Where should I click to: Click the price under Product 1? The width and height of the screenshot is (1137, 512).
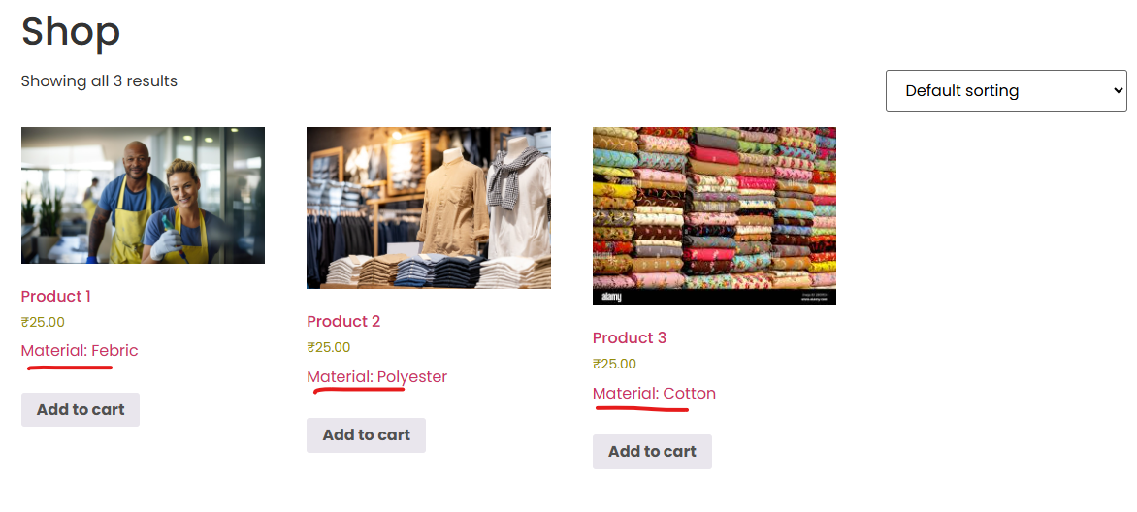coord(43,322)
